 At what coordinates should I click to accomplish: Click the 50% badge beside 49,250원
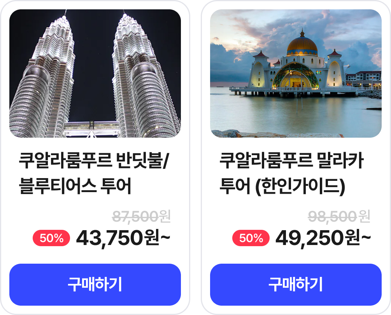click(251, 238)
